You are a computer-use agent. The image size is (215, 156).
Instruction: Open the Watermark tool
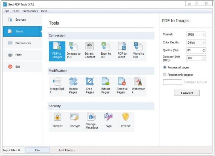click(x=138, y=86)
